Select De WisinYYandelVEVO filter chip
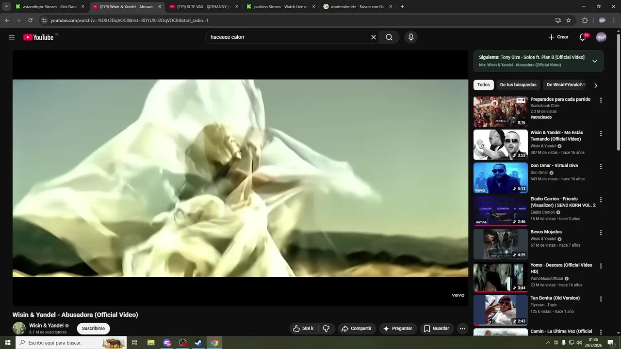The image size is (621, 349). 566,85
